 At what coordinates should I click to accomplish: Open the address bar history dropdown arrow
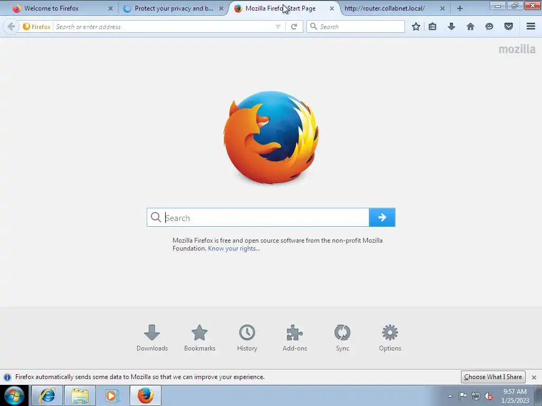click(x=278, y=26)
